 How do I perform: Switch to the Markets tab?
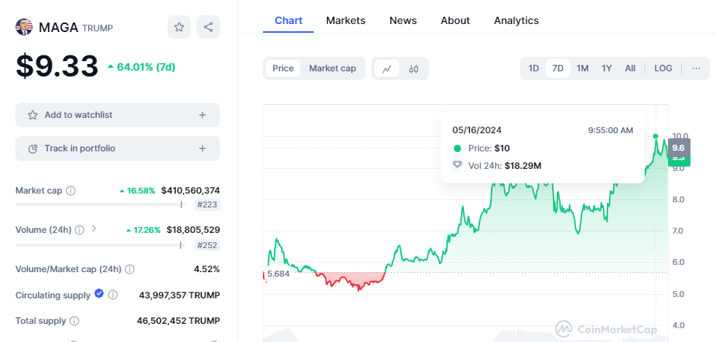tap(346, 20)
